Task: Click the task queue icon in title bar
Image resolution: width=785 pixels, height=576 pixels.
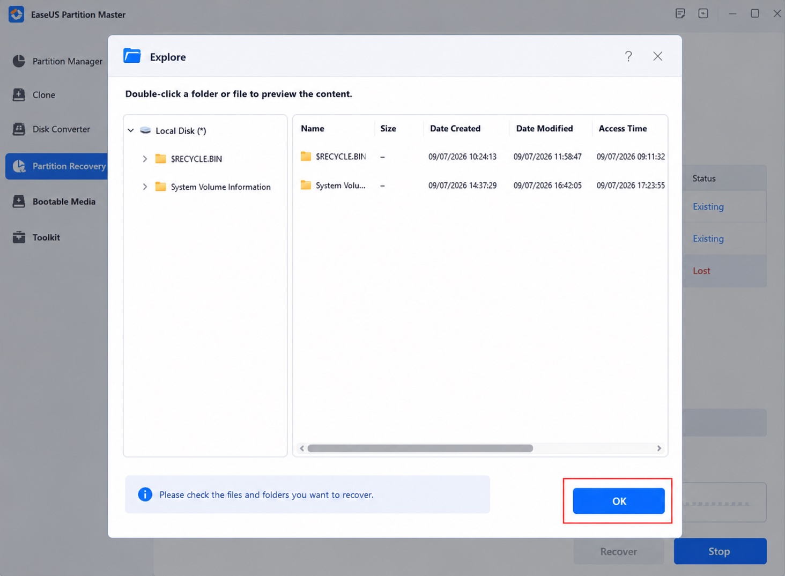Action: 703,13
